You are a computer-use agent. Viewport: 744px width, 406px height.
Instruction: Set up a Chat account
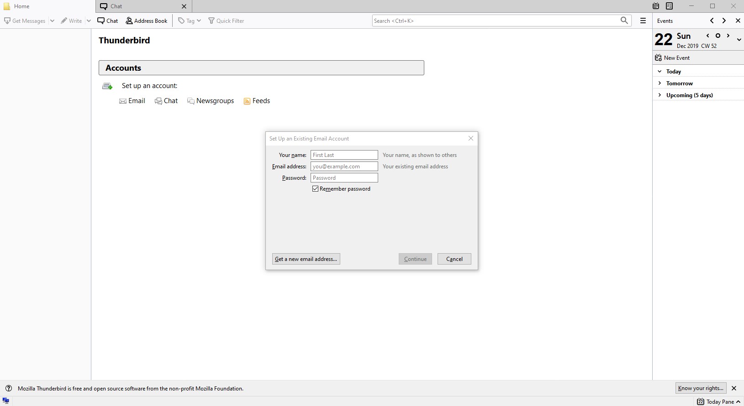click(x=166, y=101)
